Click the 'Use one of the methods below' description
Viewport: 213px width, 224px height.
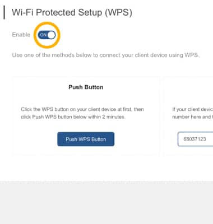106,55
